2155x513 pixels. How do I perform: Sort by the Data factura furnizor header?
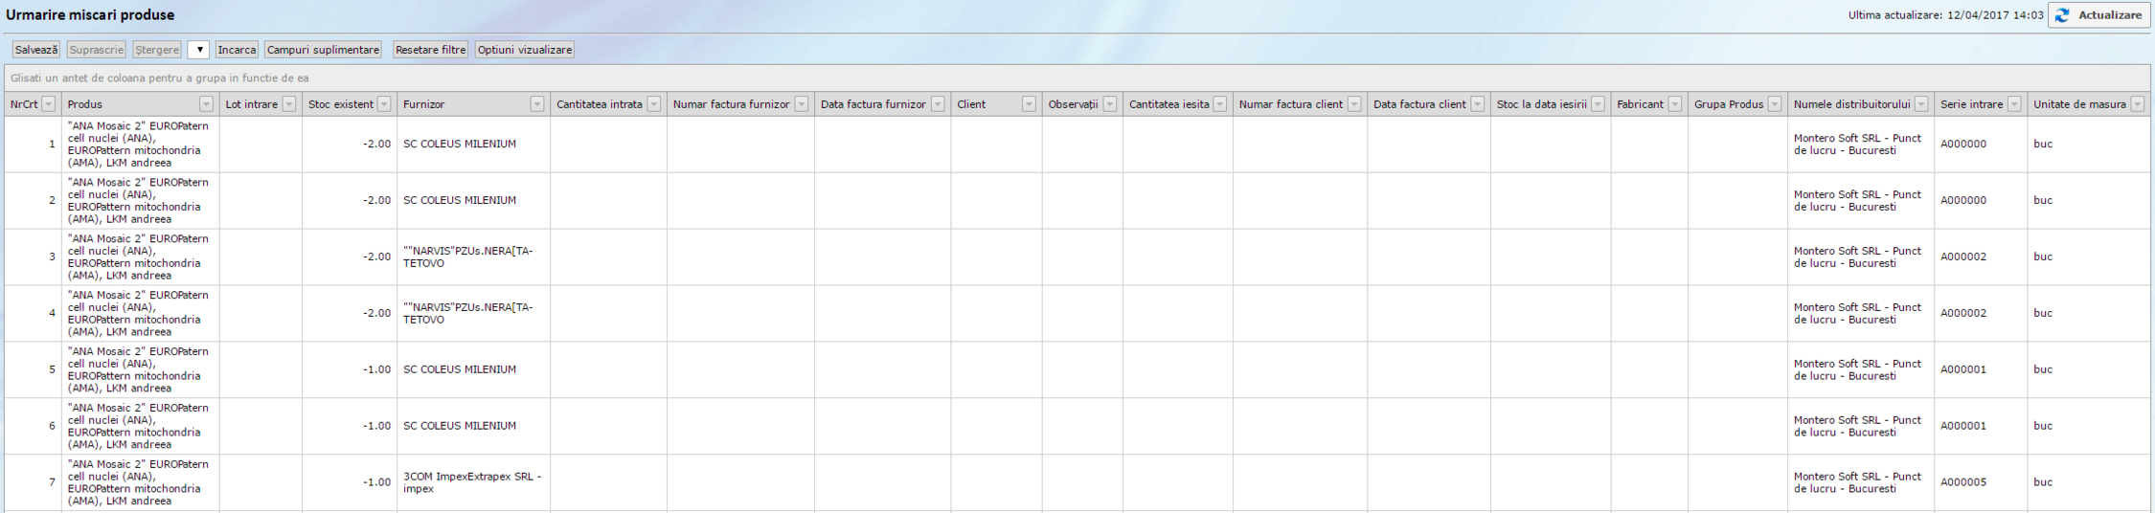tap(873, 104)
